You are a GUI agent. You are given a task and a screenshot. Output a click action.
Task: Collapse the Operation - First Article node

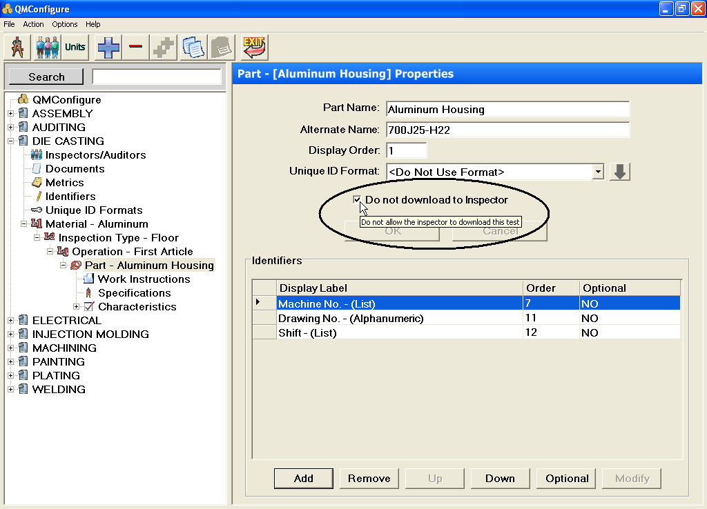[50, 251]
